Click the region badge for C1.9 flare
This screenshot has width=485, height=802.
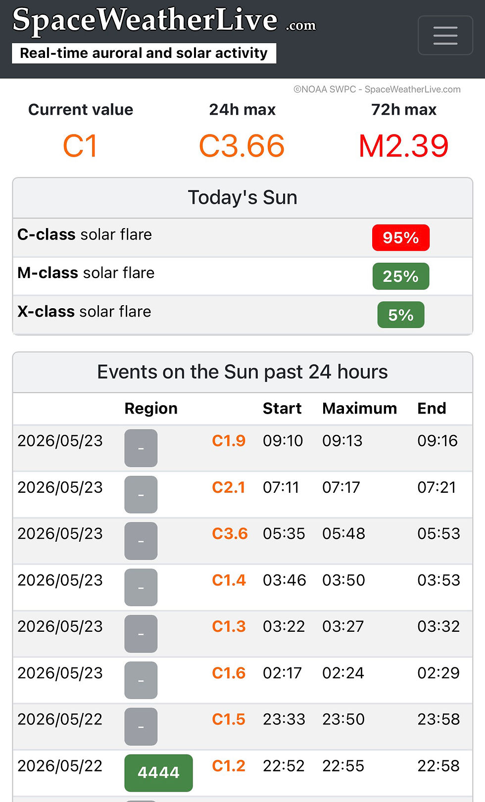coord(141,448)
